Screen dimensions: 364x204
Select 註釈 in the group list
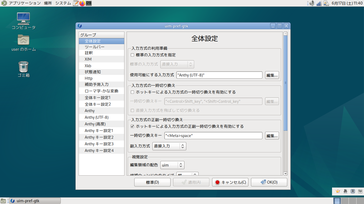click(x=102, y=53)
